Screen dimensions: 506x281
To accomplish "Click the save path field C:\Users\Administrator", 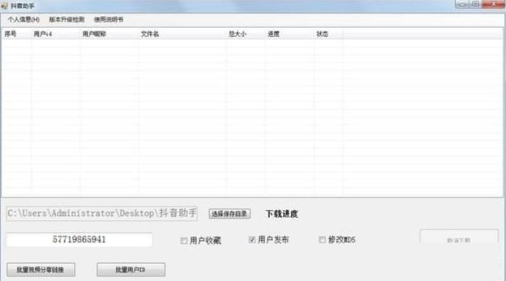I will [102, 214].
